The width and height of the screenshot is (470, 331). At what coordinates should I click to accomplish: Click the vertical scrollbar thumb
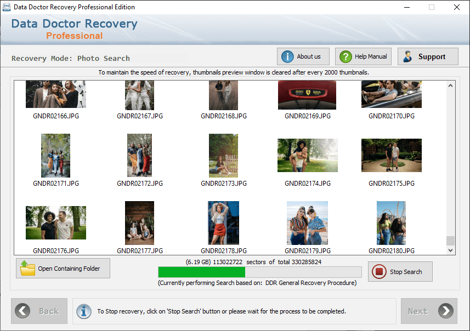point(450,241)
